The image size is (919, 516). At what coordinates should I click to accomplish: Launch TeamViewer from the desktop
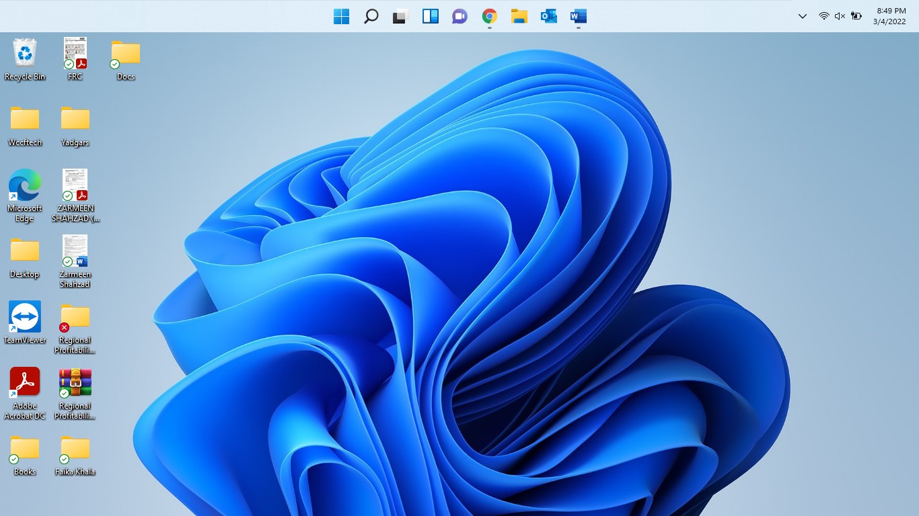pos(24,316)
